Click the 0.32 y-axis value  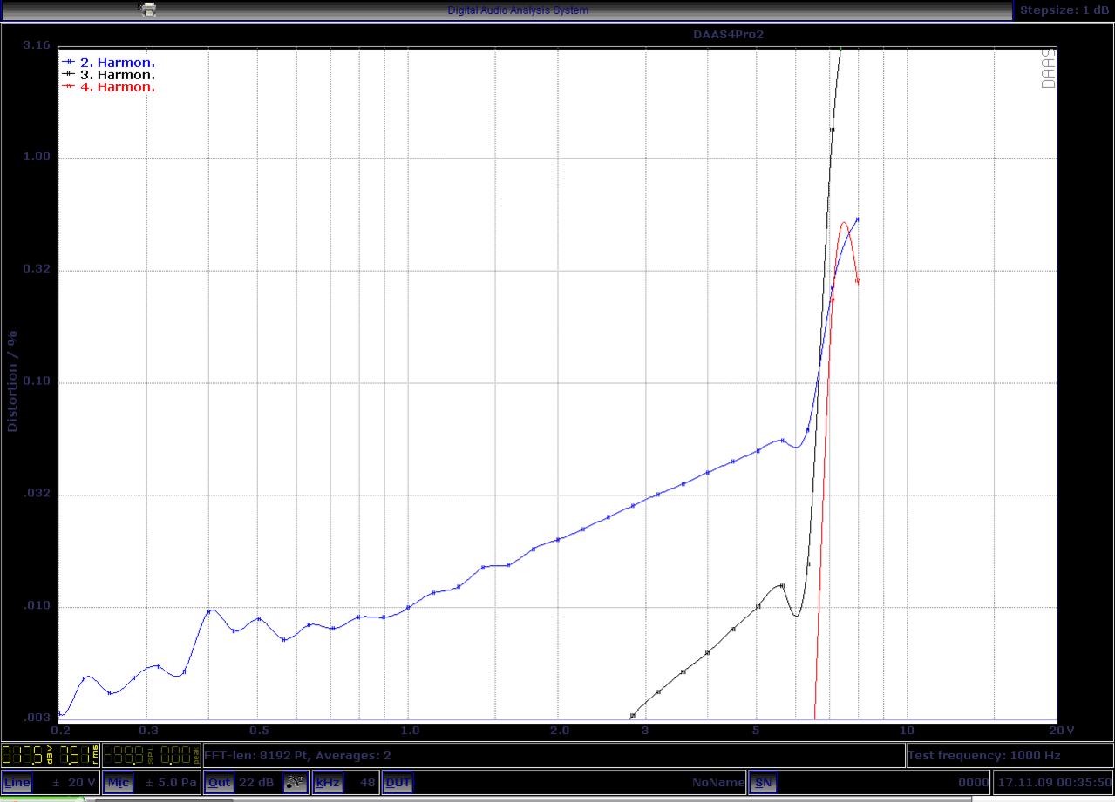tap(37, 269)
